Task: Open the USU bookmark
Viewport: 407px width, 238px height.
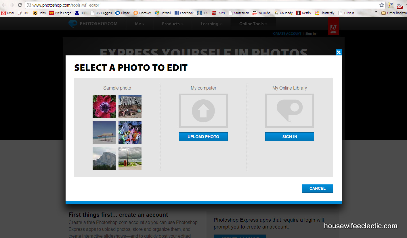Action: point(81,13)
